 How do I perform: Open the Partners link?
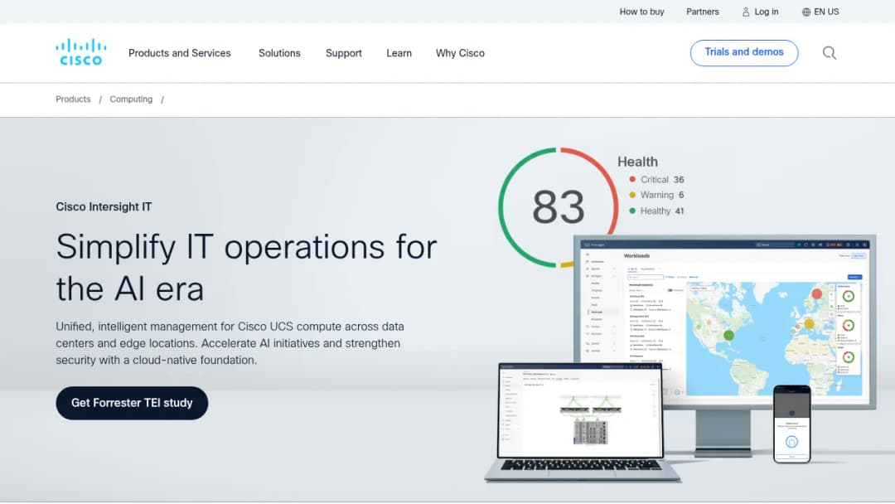click(702, 12)
